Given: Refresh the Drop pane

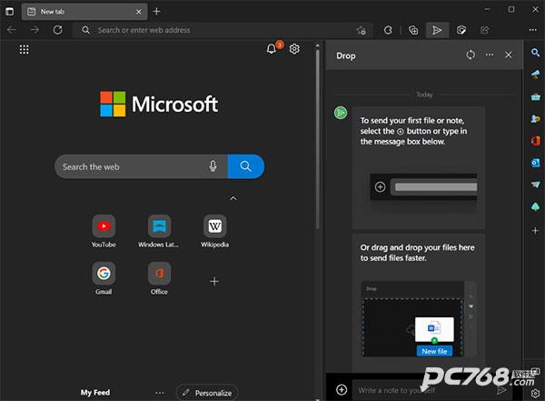Looking at the screenshot, I should click(471, 55).
